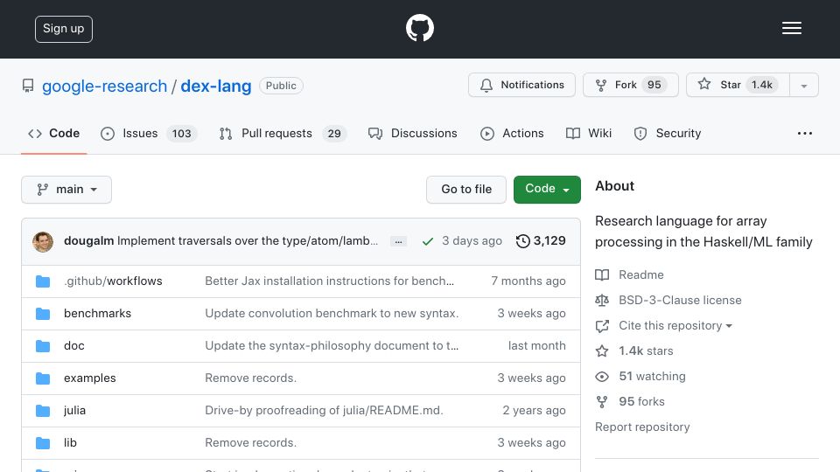840x472 pixels.
Task: Open the three-dot more tabs menu
Action: pos(805,133)
